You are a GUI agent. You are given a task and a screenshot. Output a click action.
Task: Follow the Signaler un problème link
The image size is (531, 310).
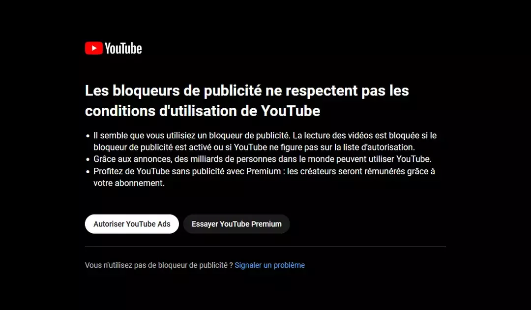coord(269,265)
